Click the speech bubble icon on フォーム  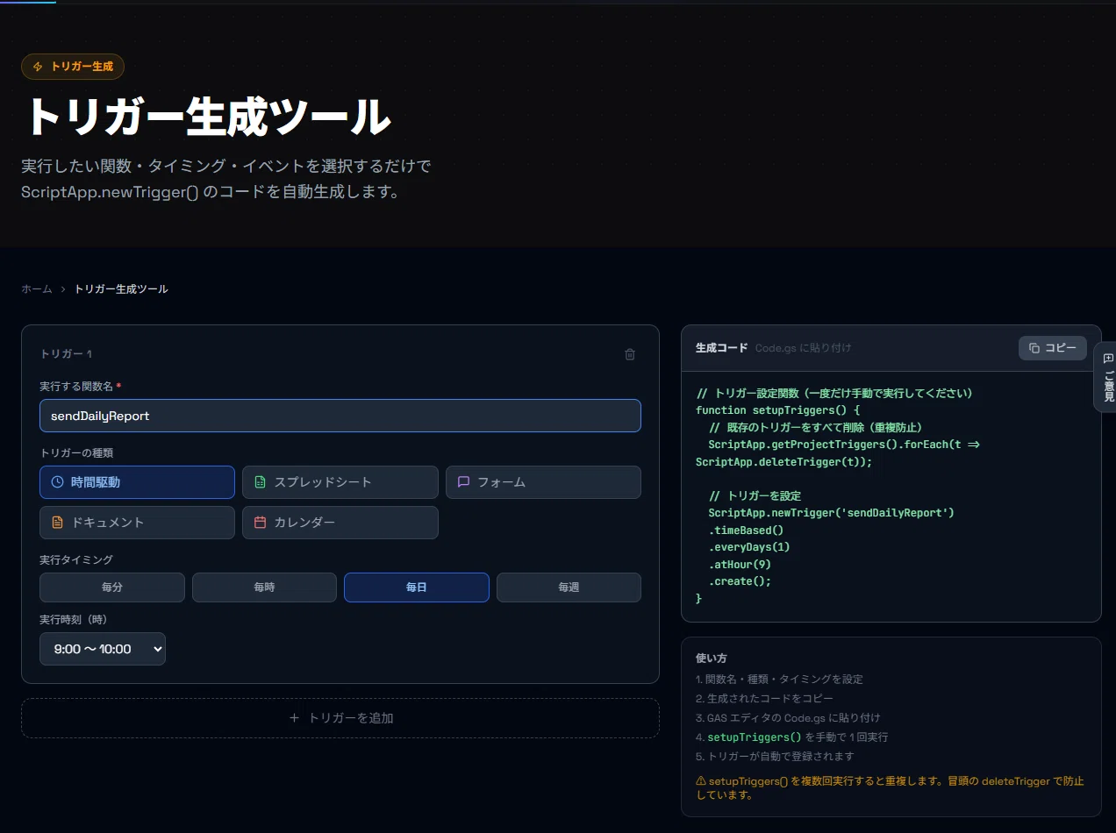click(463, 482)
